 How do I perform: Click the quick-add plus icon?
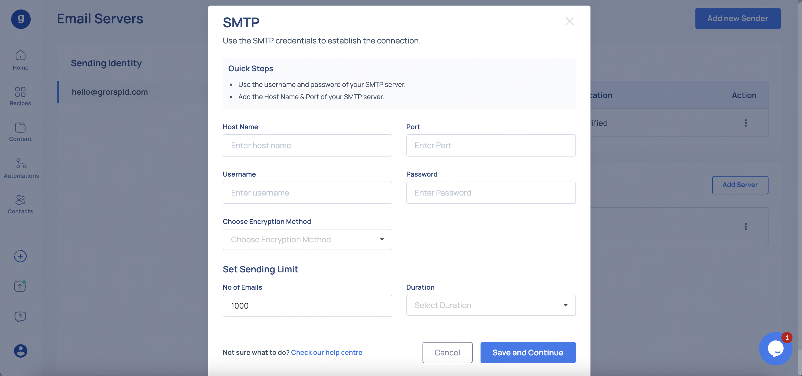point(20,255)
